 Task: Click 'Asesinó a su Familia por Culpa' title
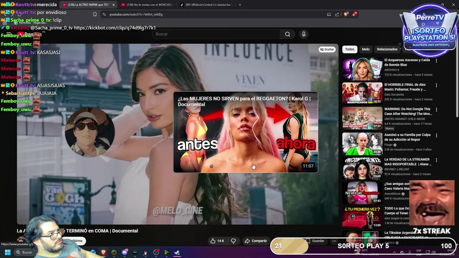tap(407, 137)
